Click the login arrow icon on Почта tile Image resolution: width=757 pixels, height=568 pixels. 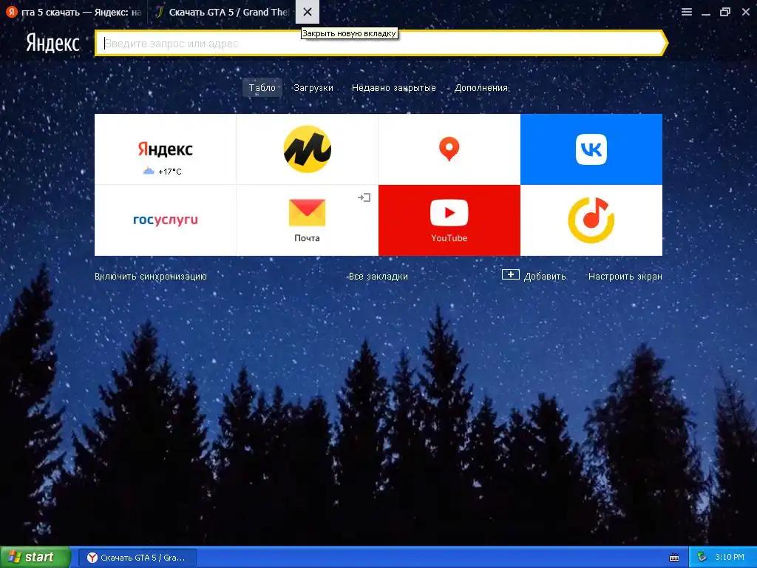[364, 197]
